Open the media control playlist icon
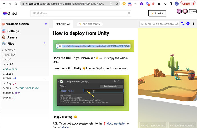The height and width of the screenshot is (128, 197). pos(165,4)
